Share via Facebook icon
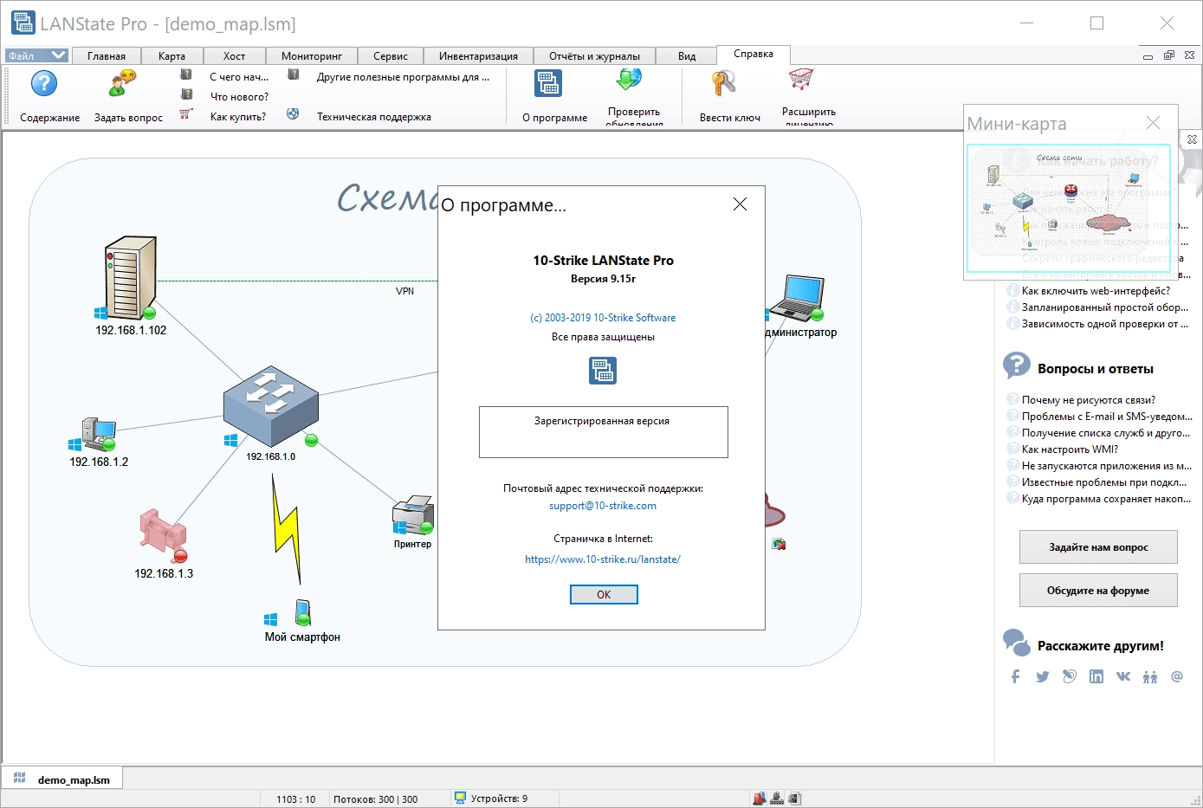The width and height of the screenshot is (1203, 808). (1016, 676)
